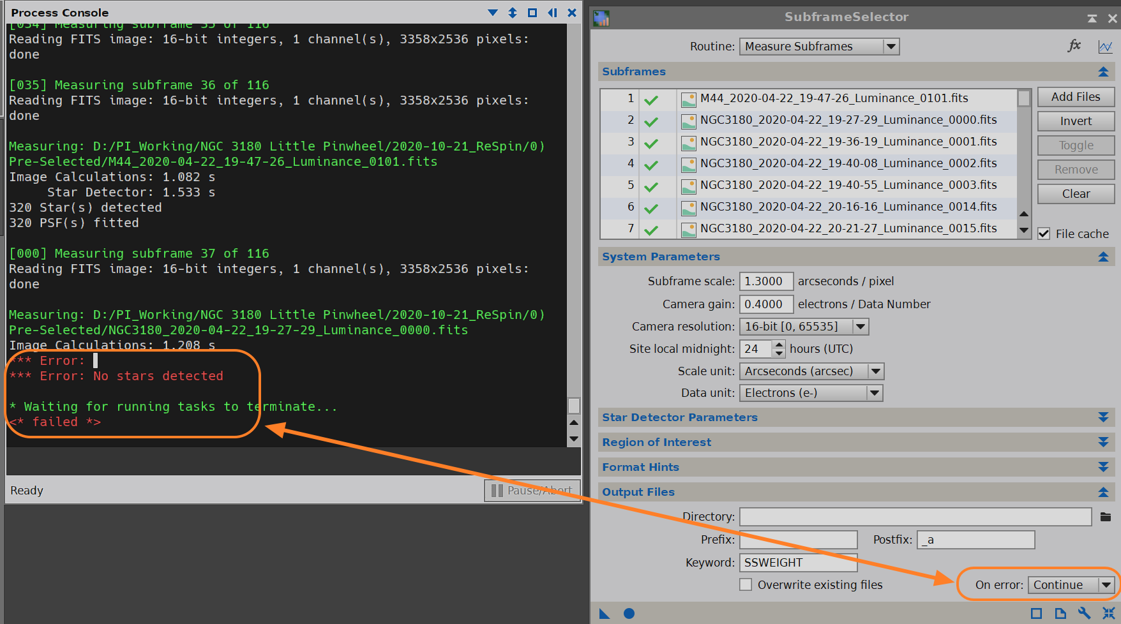1121x624 pixels.
Task: Click the file icon of NGC3180 Luminance_0001.fits
Action: point(688,143)
